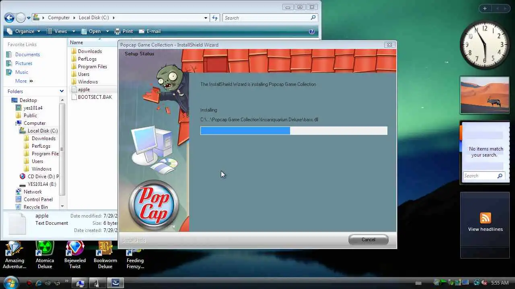Open recent pages dropdown beside Forward button
The image size is (515, 289).
pos(29,18)
